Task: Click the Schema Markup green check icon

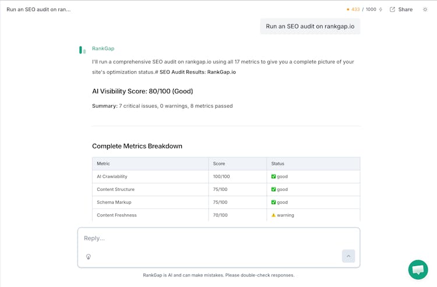Action: pos(274,202)
